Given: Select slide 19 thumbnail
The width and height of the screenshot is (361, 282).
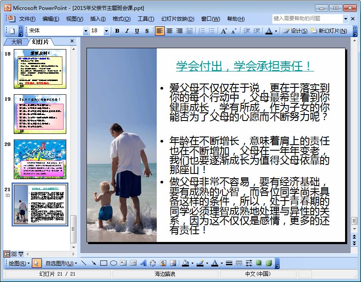Looking at the screenshot, I should 40,114.
